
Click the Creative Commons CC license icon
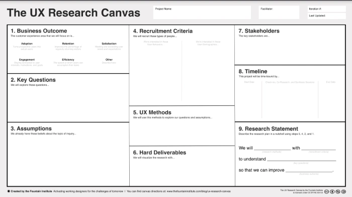point(327,191)
